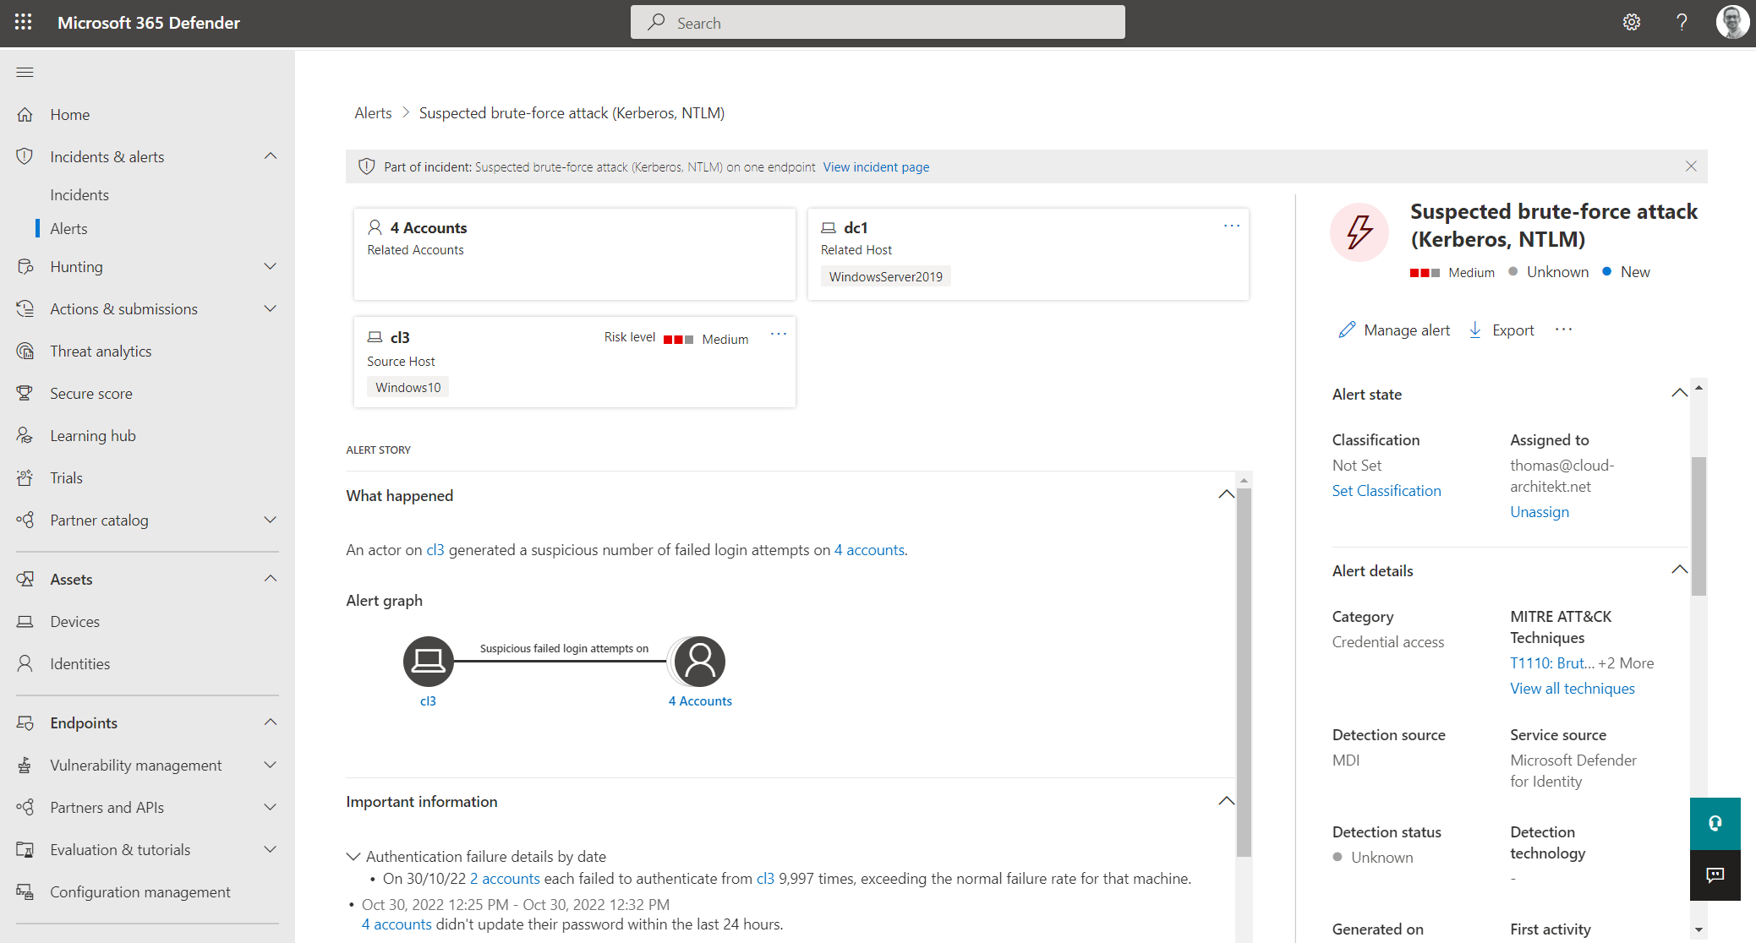The image size is (1756, 943).
Task: Click the help question mark icon
Action: tap(1682, 23)
